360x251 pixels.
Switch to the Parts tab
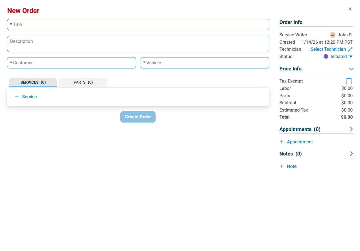click(83, 82)
